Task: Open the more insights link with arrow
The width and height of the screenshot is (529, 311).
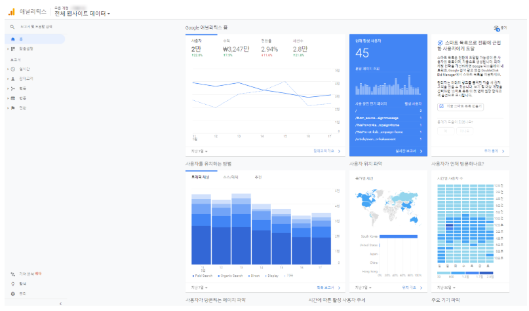Action: click(494, 151)
